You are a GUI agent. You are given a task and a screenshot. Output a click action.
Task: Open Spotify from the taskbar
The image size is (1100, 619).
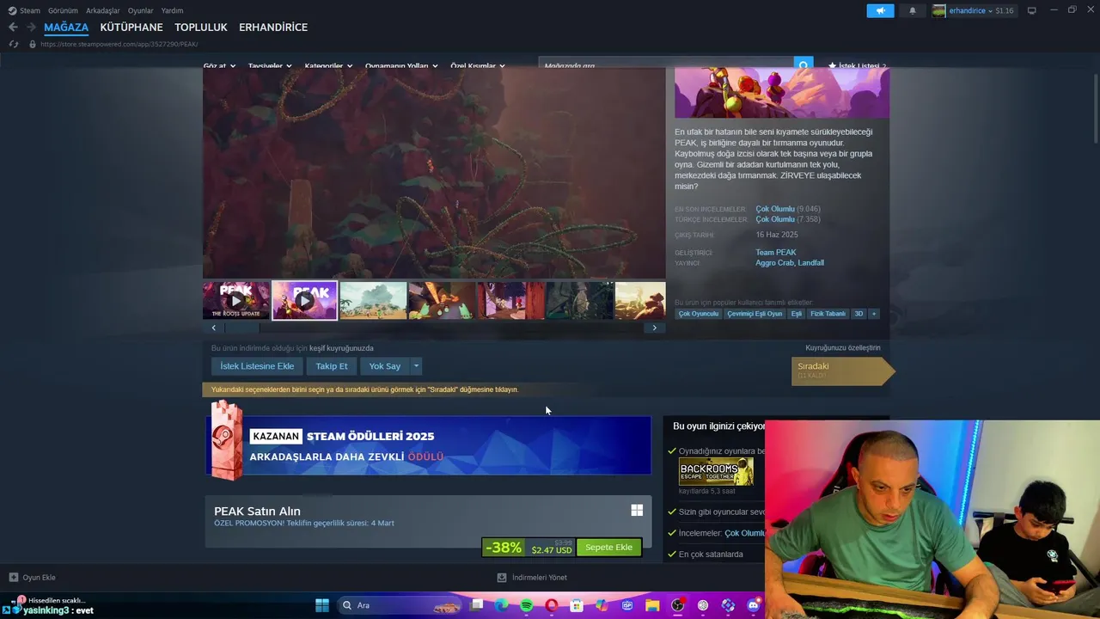[x=527, y=605]
